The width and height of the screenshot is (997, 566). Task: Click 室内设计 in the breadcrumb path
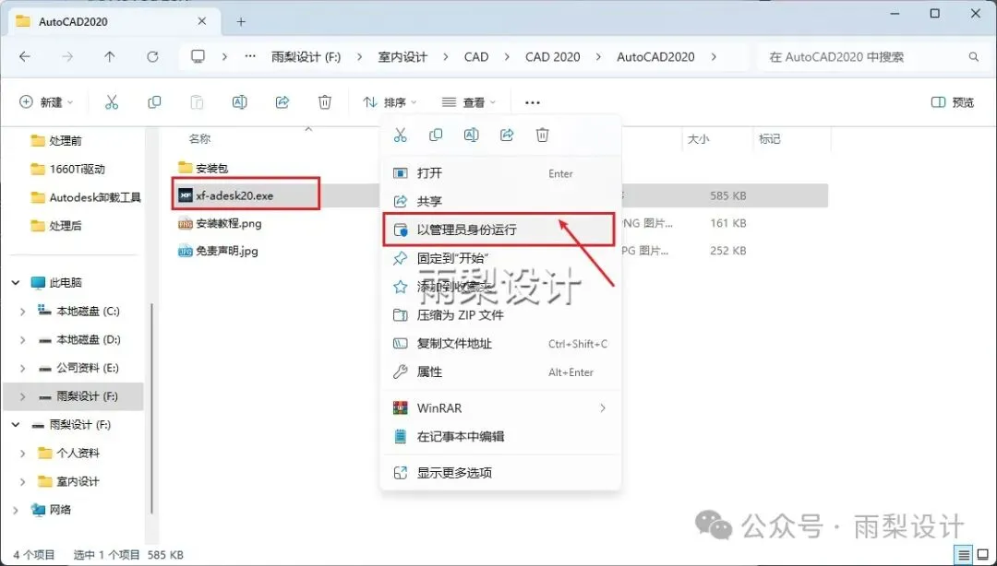[x=402, y=56]
